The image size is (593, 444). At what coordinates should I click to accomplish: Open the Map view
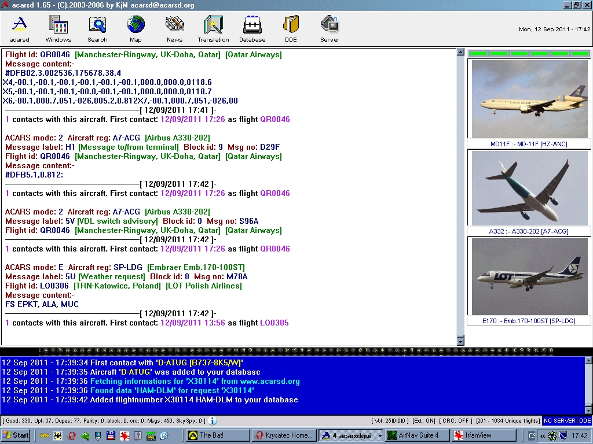click(x=136, y=29)
